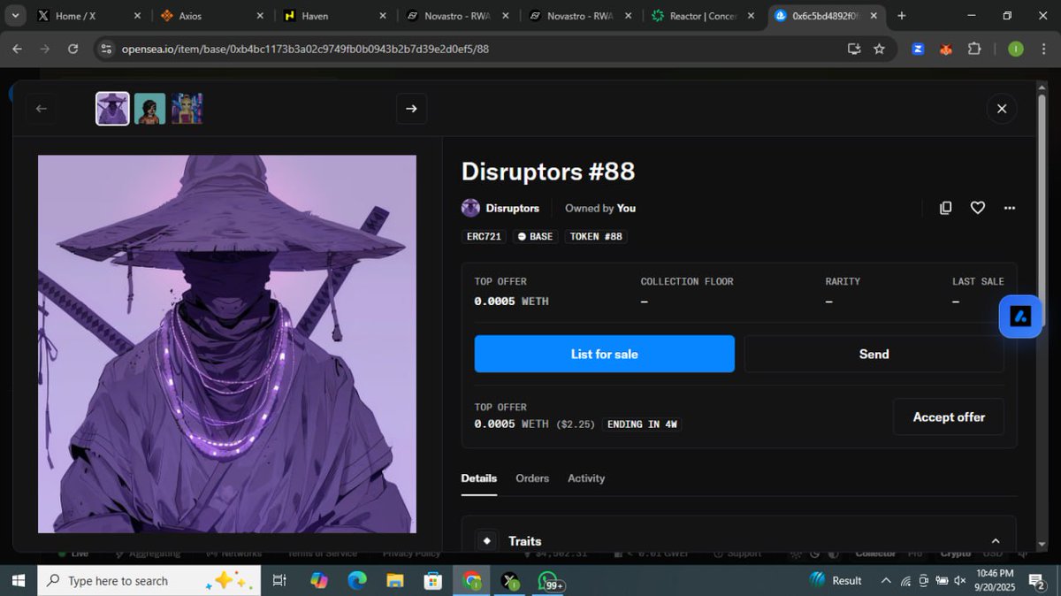
Task: Collapse the Traits section chevron
Action: point(996,541)
